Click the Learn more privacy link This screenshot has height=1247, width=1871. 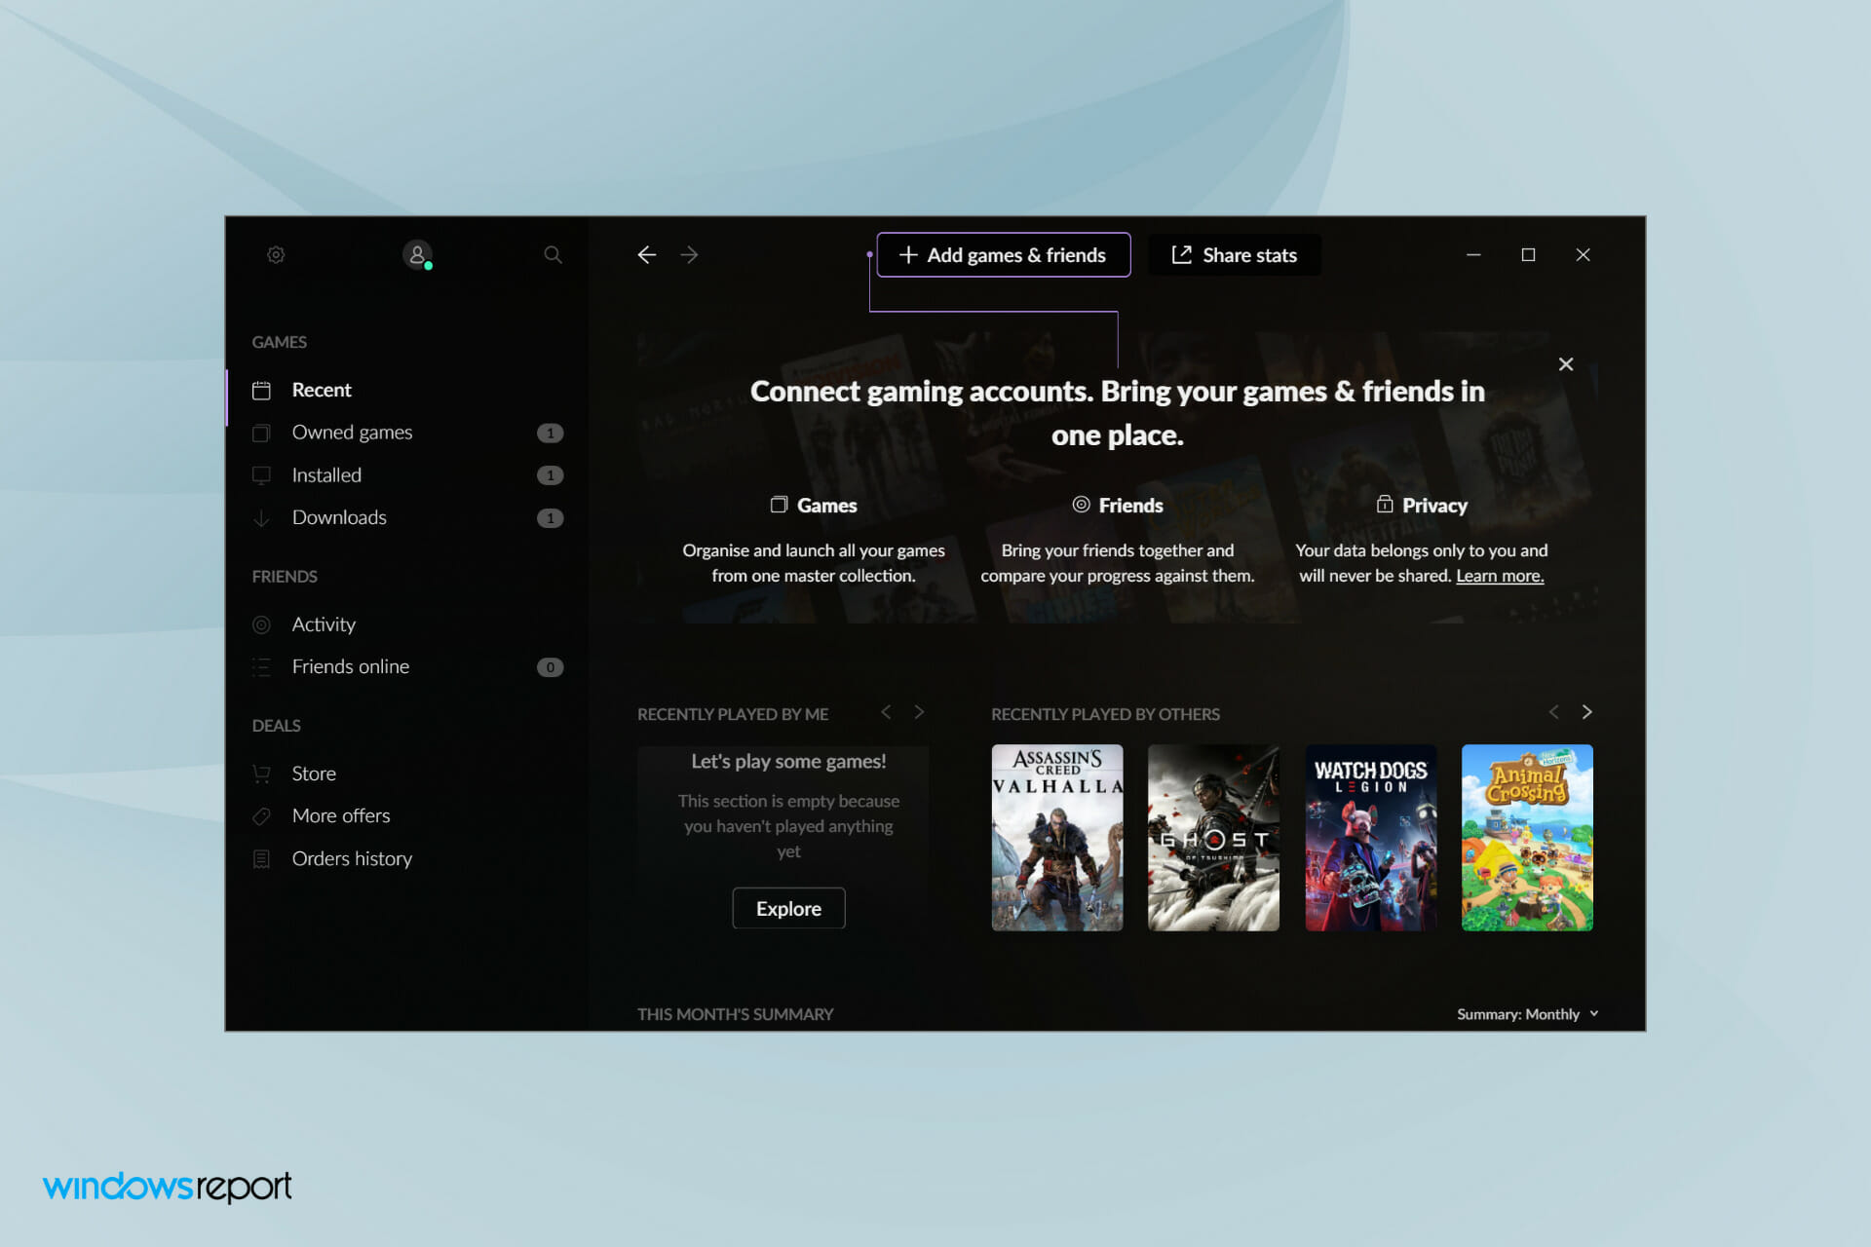coord(1500,575)
